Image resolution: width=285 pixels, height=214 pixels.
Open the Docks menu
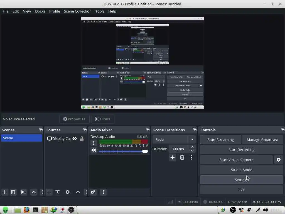click(x=40, y=11)
